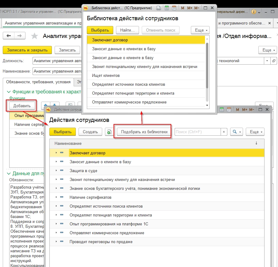Click the Создать button
The width and height of the screenshot is (278, 267).
[x=90, y=132]
